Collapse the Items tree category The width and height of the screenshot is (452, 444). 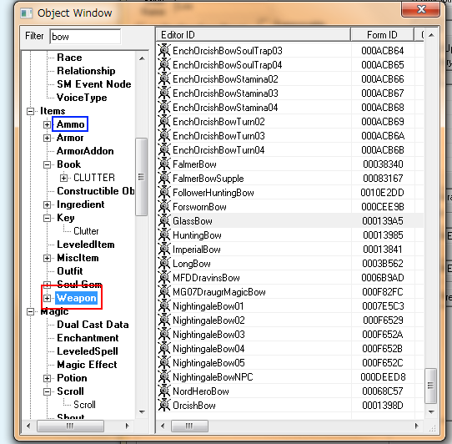30,111
